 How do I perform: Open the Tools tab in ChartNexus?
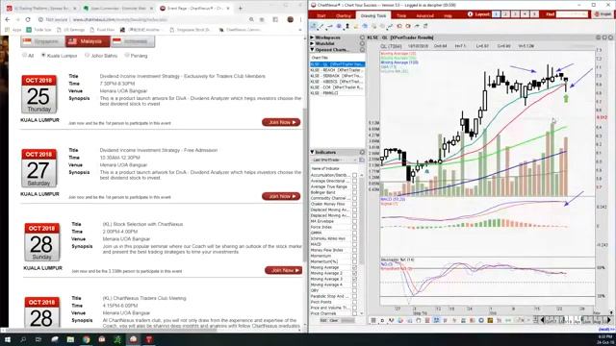point(401,15)
